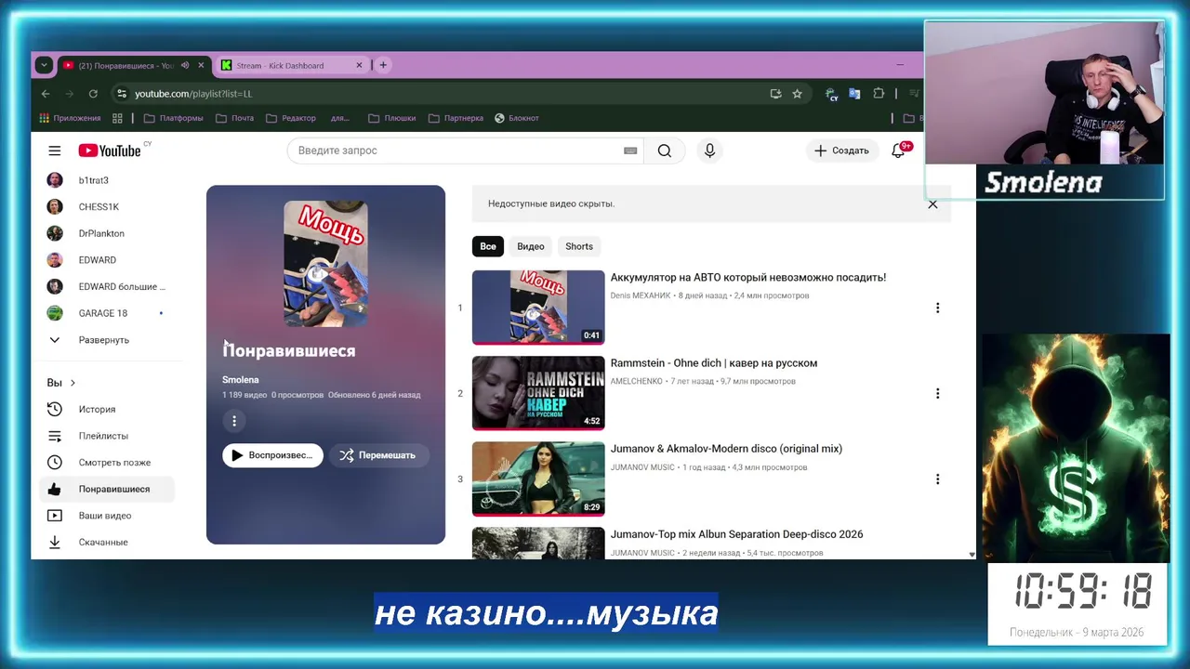Select the Shorts filter chip
The width and height of the screenshot is (1190, 669).
pyautogui.click(x=579, y=246)
